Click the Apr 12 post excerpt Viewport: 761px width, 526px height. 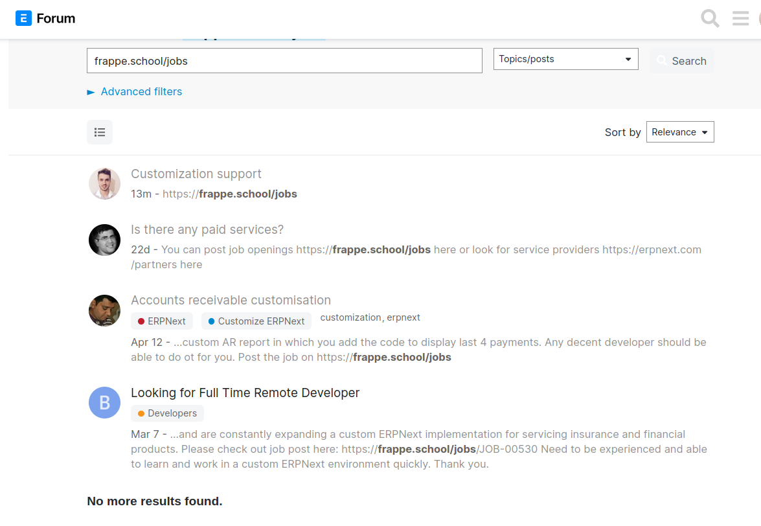pos(418,349)
